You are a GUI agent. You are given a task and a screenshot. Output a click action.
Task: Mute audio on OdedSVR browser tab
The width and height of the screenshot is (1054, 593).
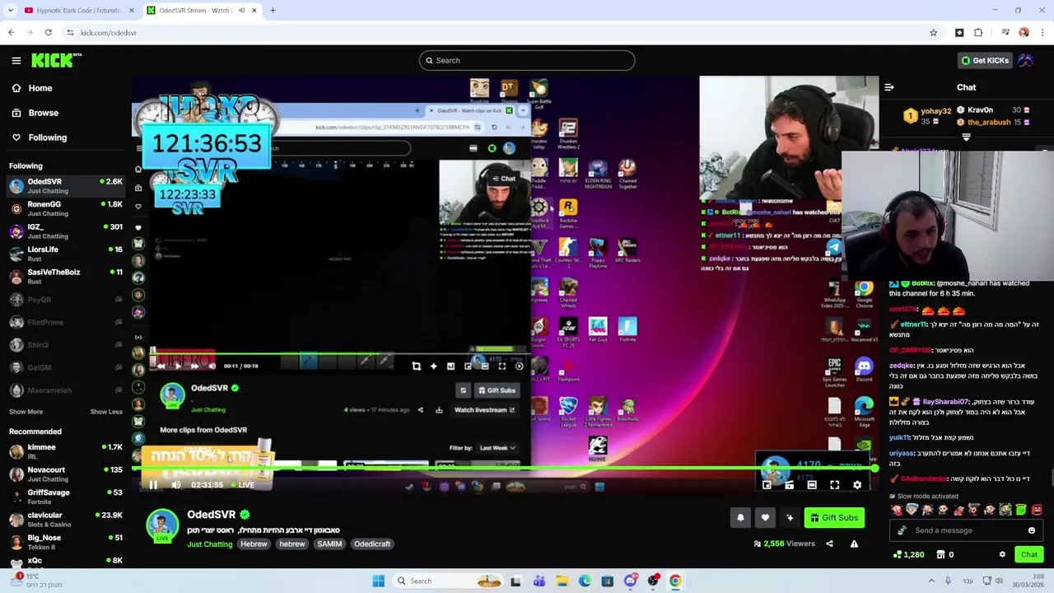pyautogui.click(x=241, y=11)
